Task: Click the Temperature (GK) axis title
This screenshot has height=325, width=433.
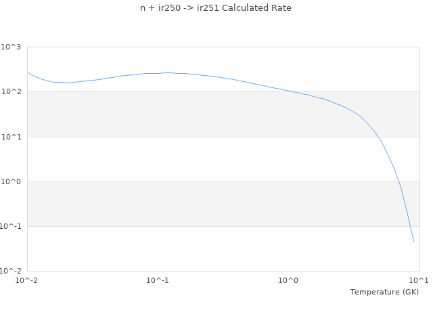Action: 384,292
